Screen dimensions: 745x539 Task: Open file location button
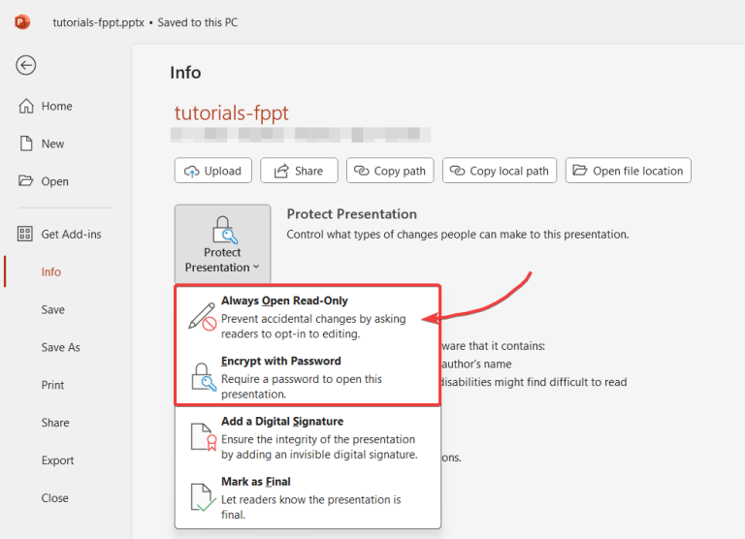(x=628, y=171)
